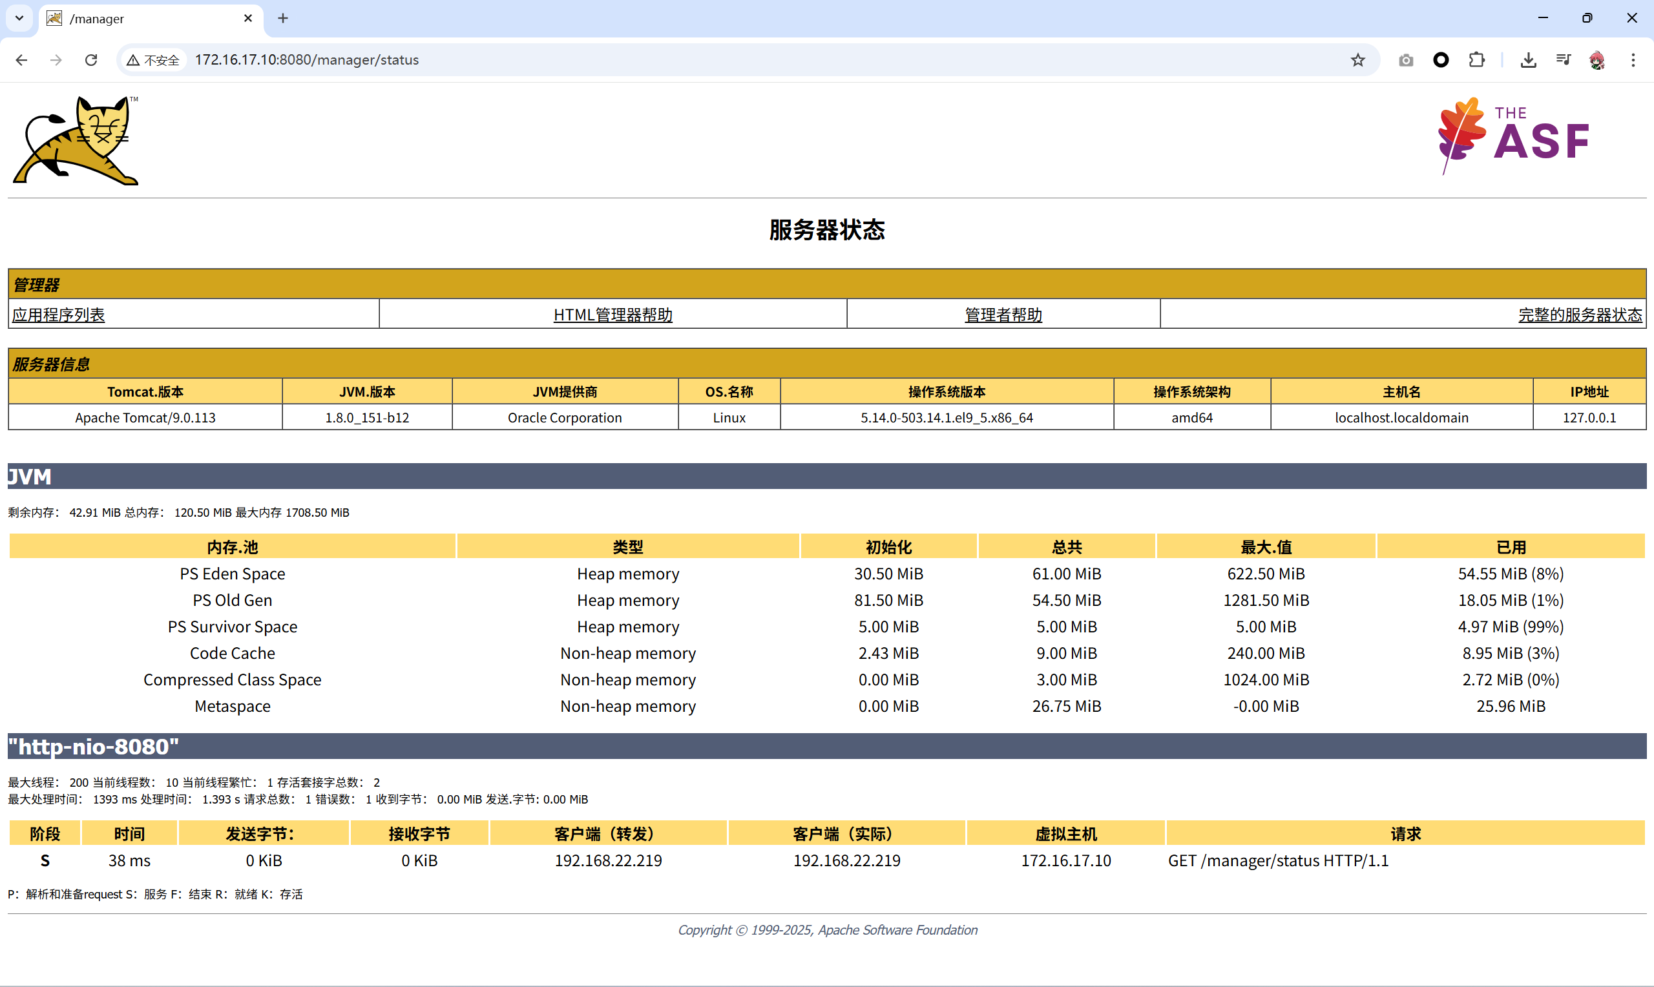Viewport: 1654px width, 987px height.
Task: Open the 应用程序列表 link
Action: point(59,315)
